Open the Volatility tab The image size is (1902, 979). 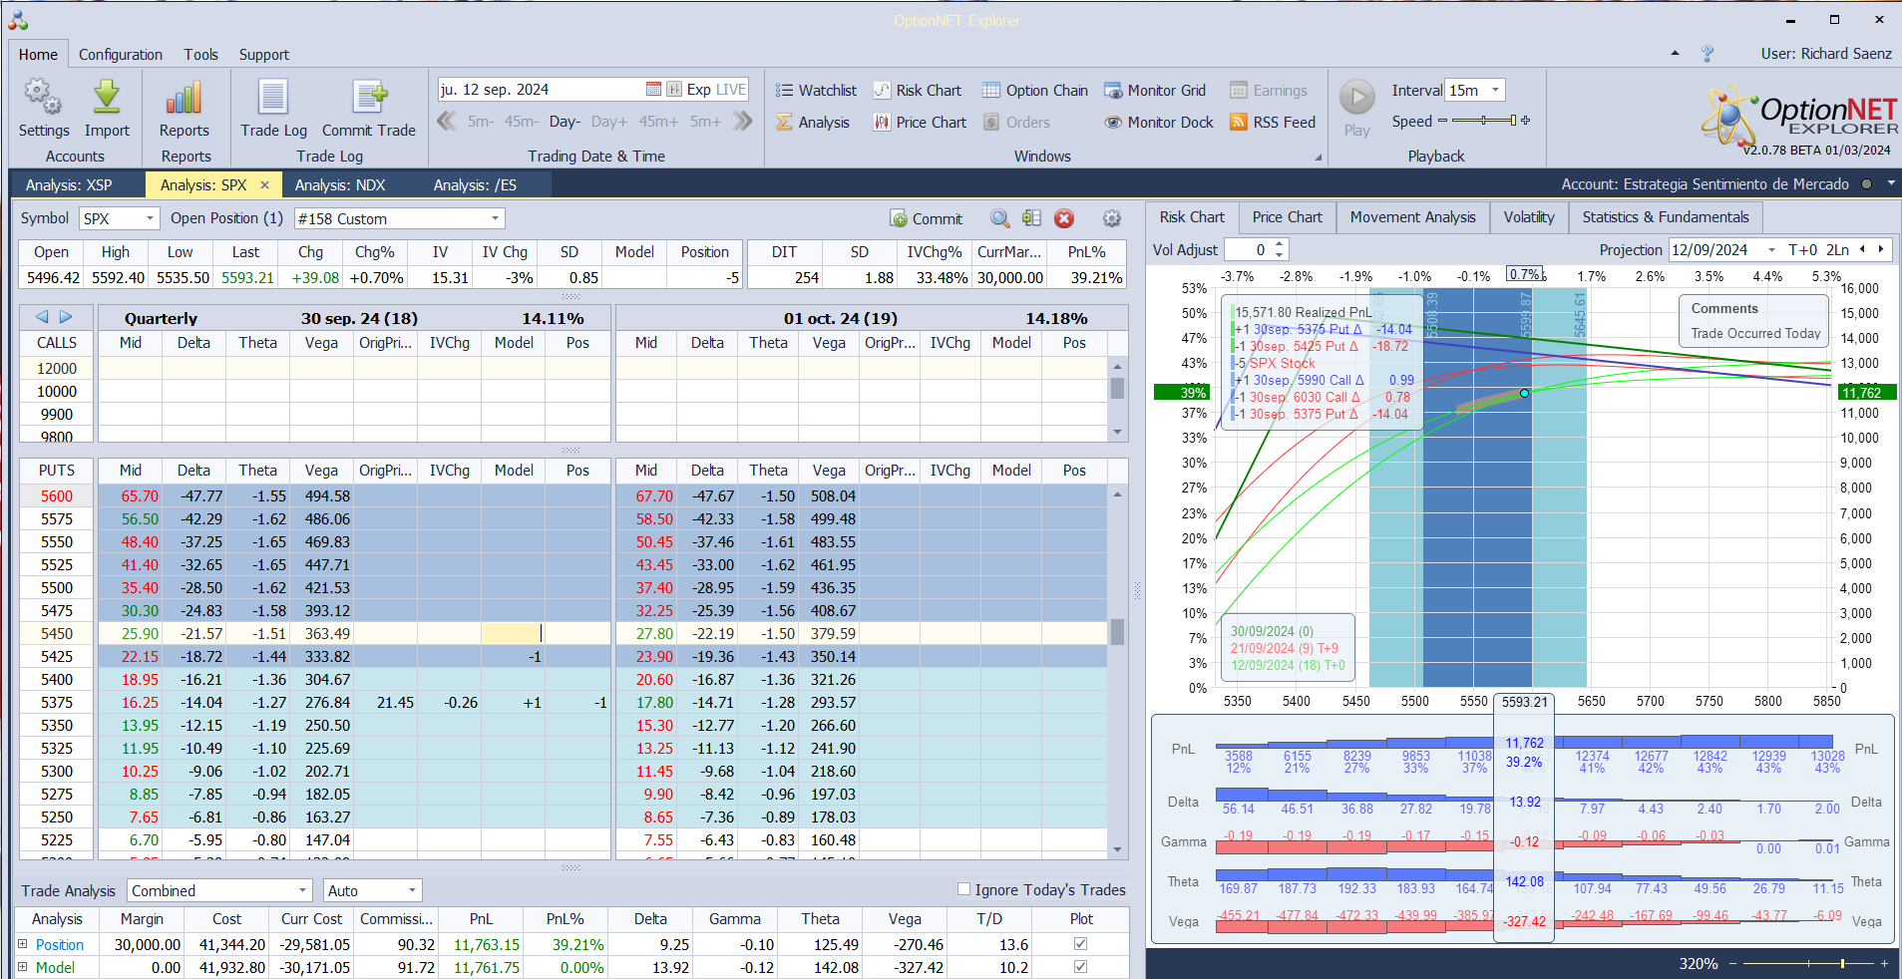[x=1529, y=217]
